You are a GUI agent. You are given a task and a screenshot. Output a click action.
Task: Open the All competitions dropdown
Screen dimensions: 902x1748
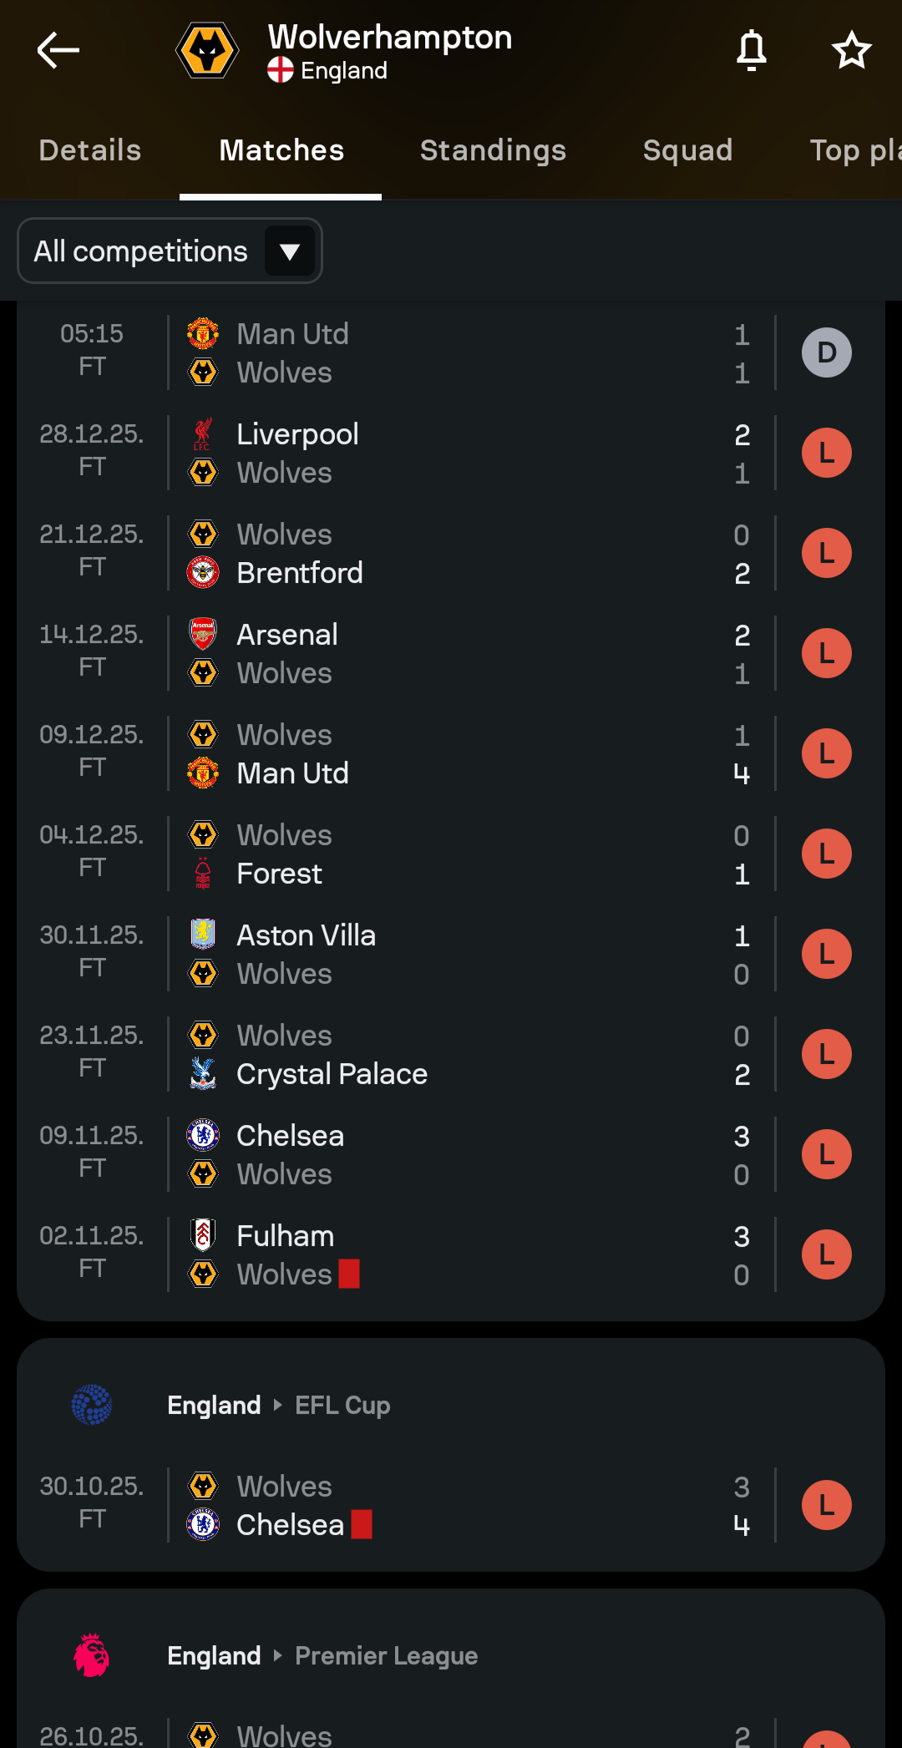(x=140, y=251)
